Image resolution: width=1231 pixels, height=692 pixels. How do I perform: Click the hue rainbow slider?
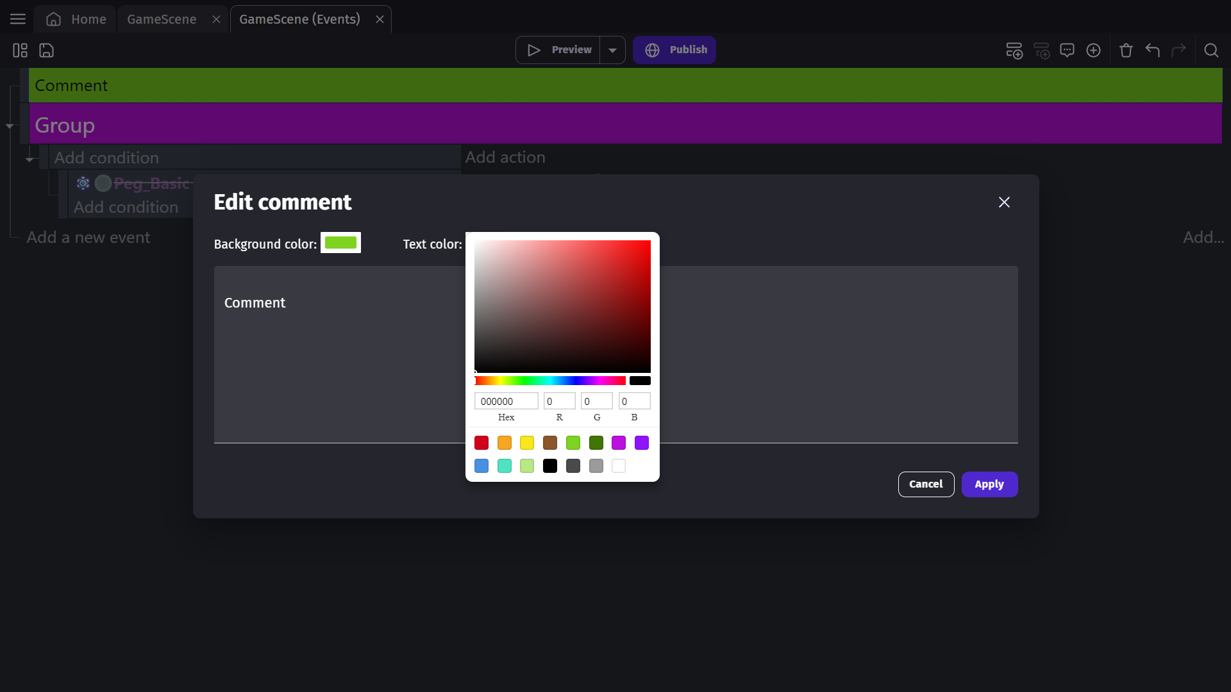[549, 381]
